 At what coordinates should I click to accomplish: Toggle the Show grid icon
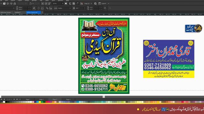click(x=74, y=3)
